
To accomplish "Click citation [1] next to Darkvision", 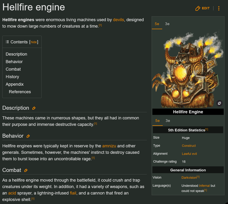I will pyautogui.click(x=198, y=177).
